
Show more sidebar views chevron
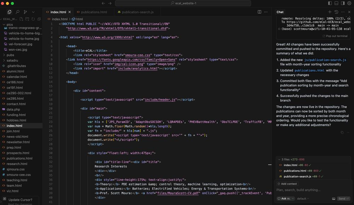33,12
